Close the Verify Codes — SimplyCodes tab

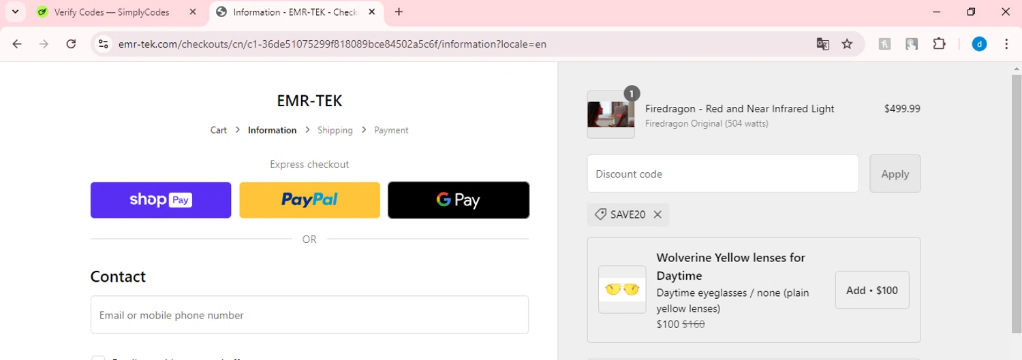pos(193,12)
